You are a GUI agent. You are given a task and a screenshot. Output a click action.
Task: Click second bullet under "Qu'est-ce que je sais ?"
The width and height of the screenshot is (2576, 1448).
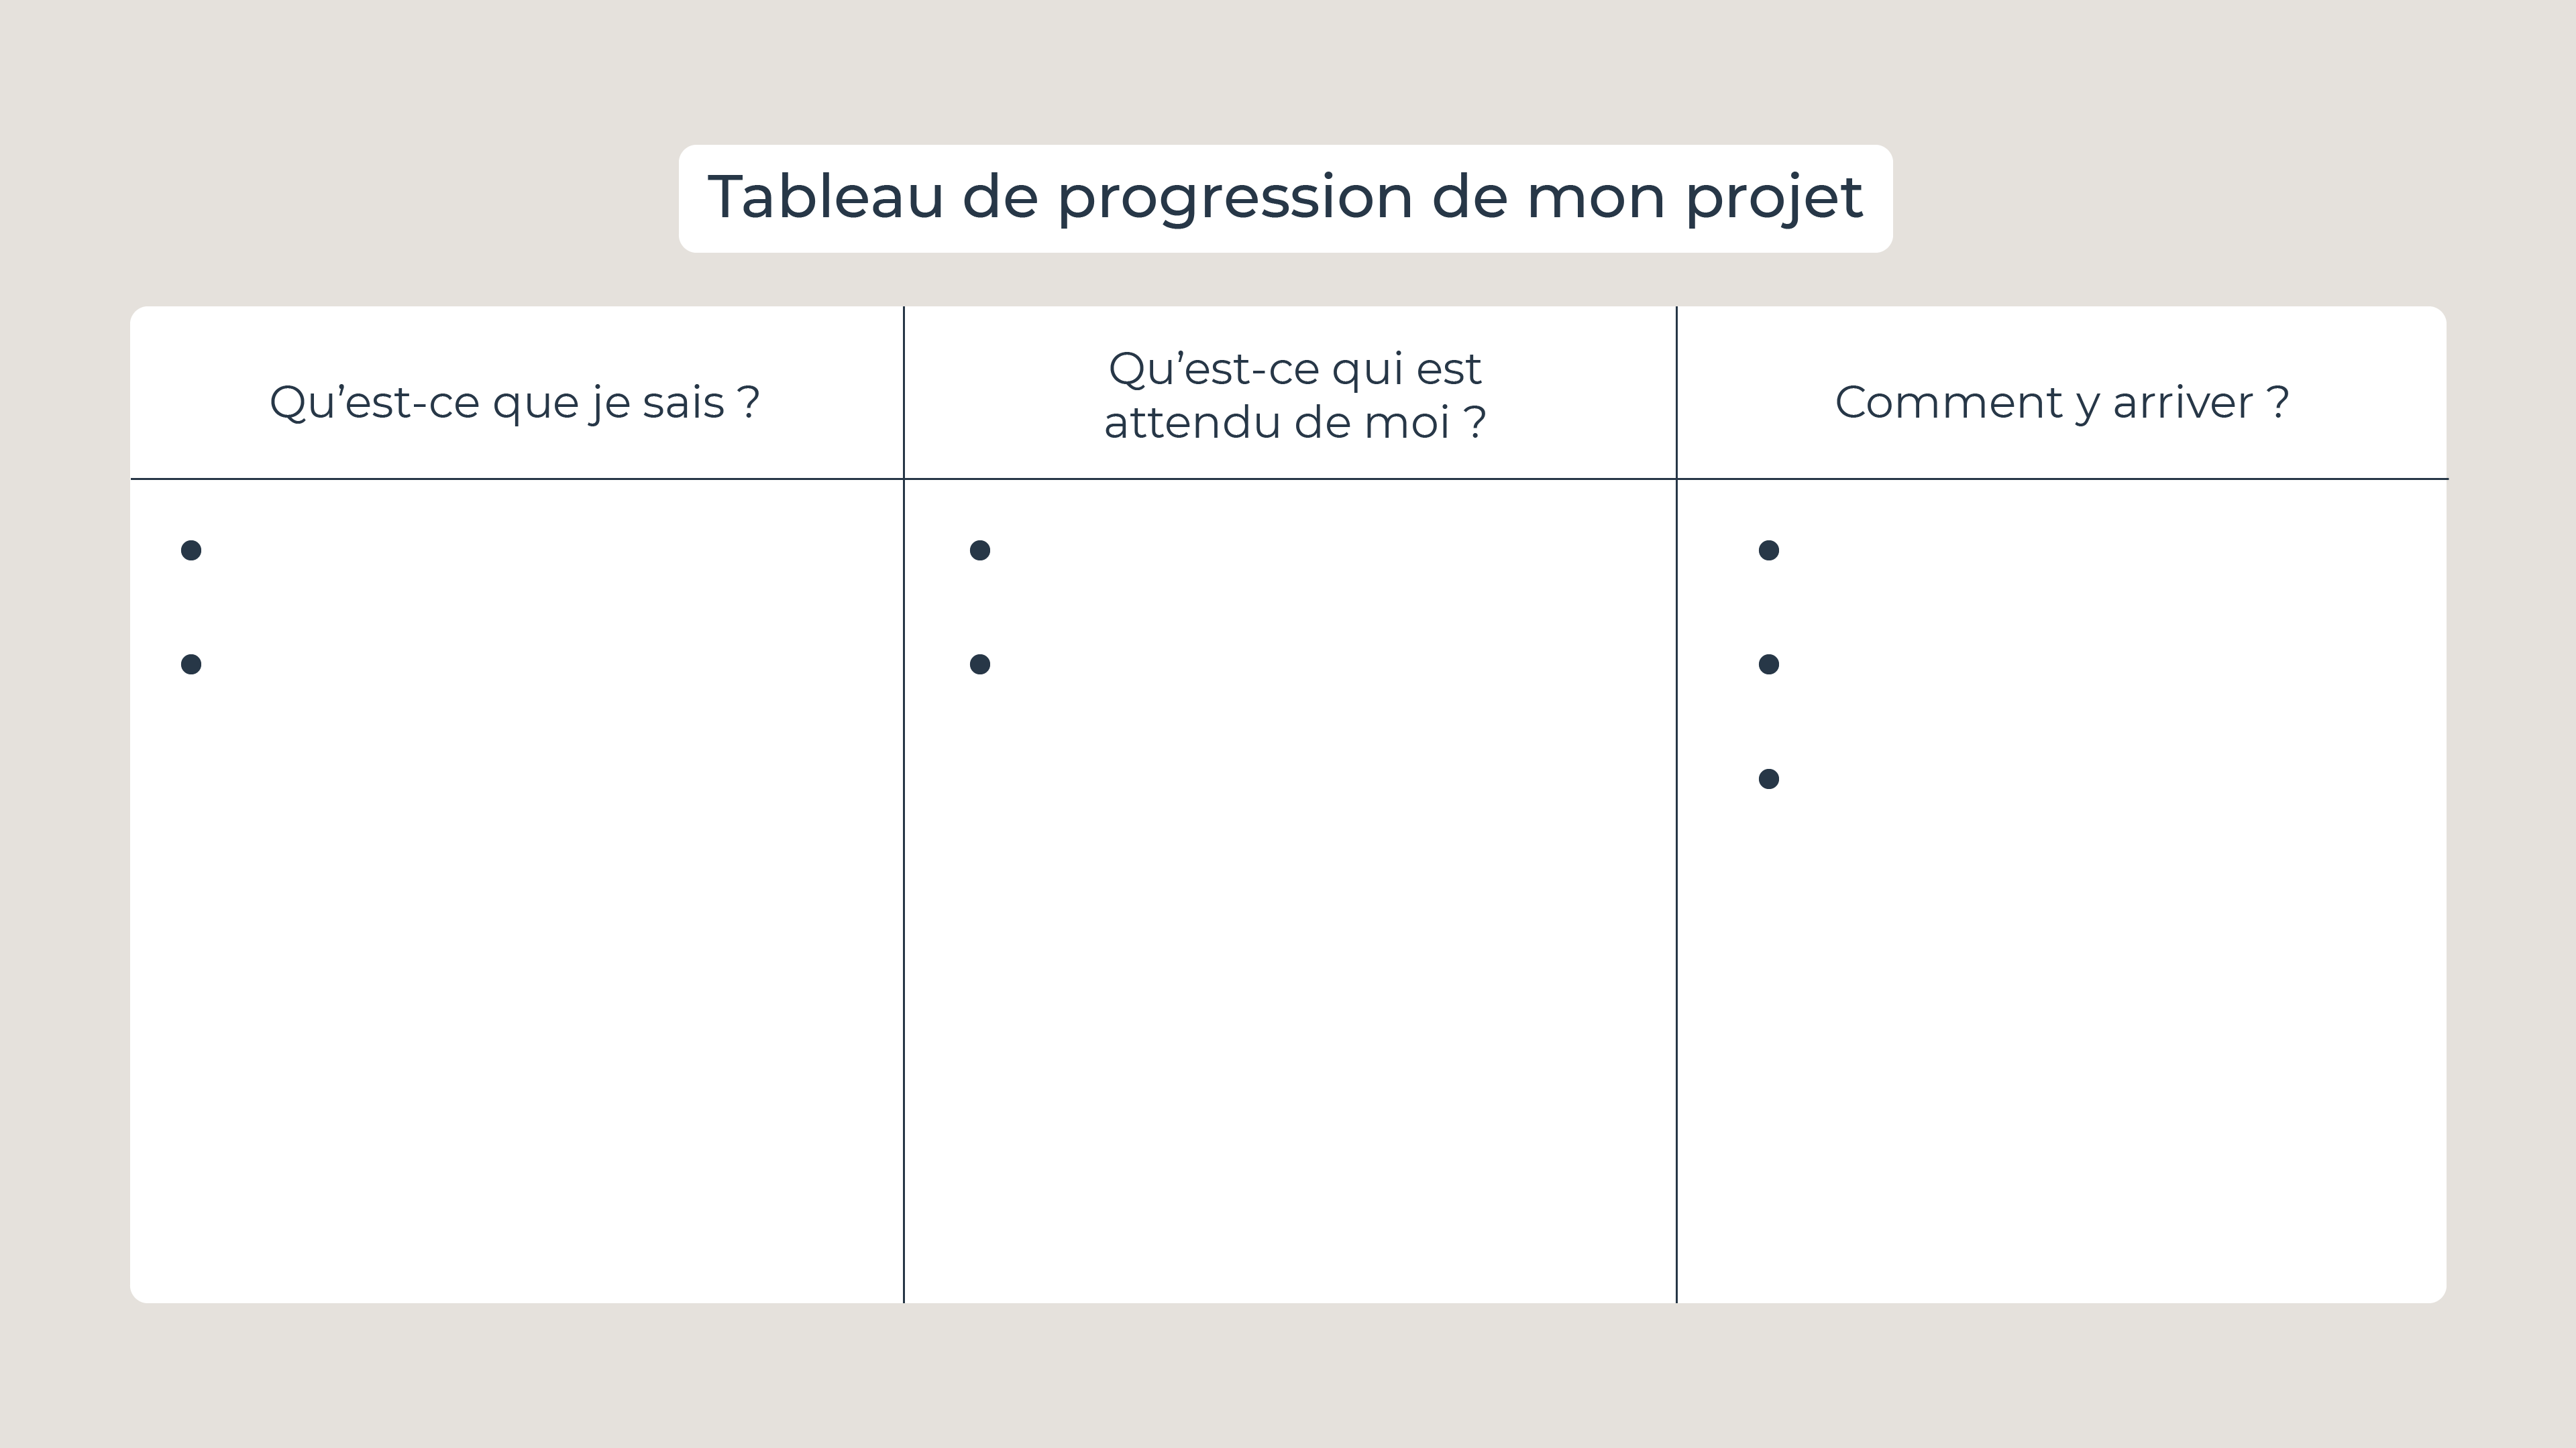191,664
